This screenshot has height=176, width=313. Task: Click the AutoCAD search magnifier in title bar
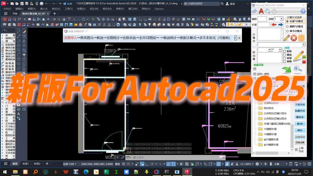click(222, 4)
